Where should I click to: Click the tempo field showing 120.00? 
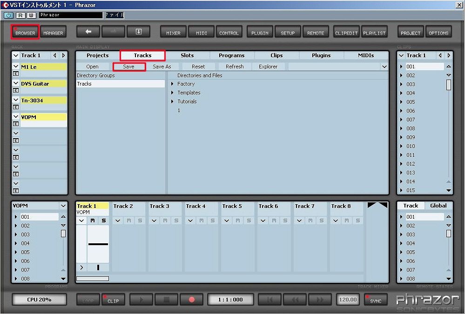pyautogui.click(x=348, y=300)
